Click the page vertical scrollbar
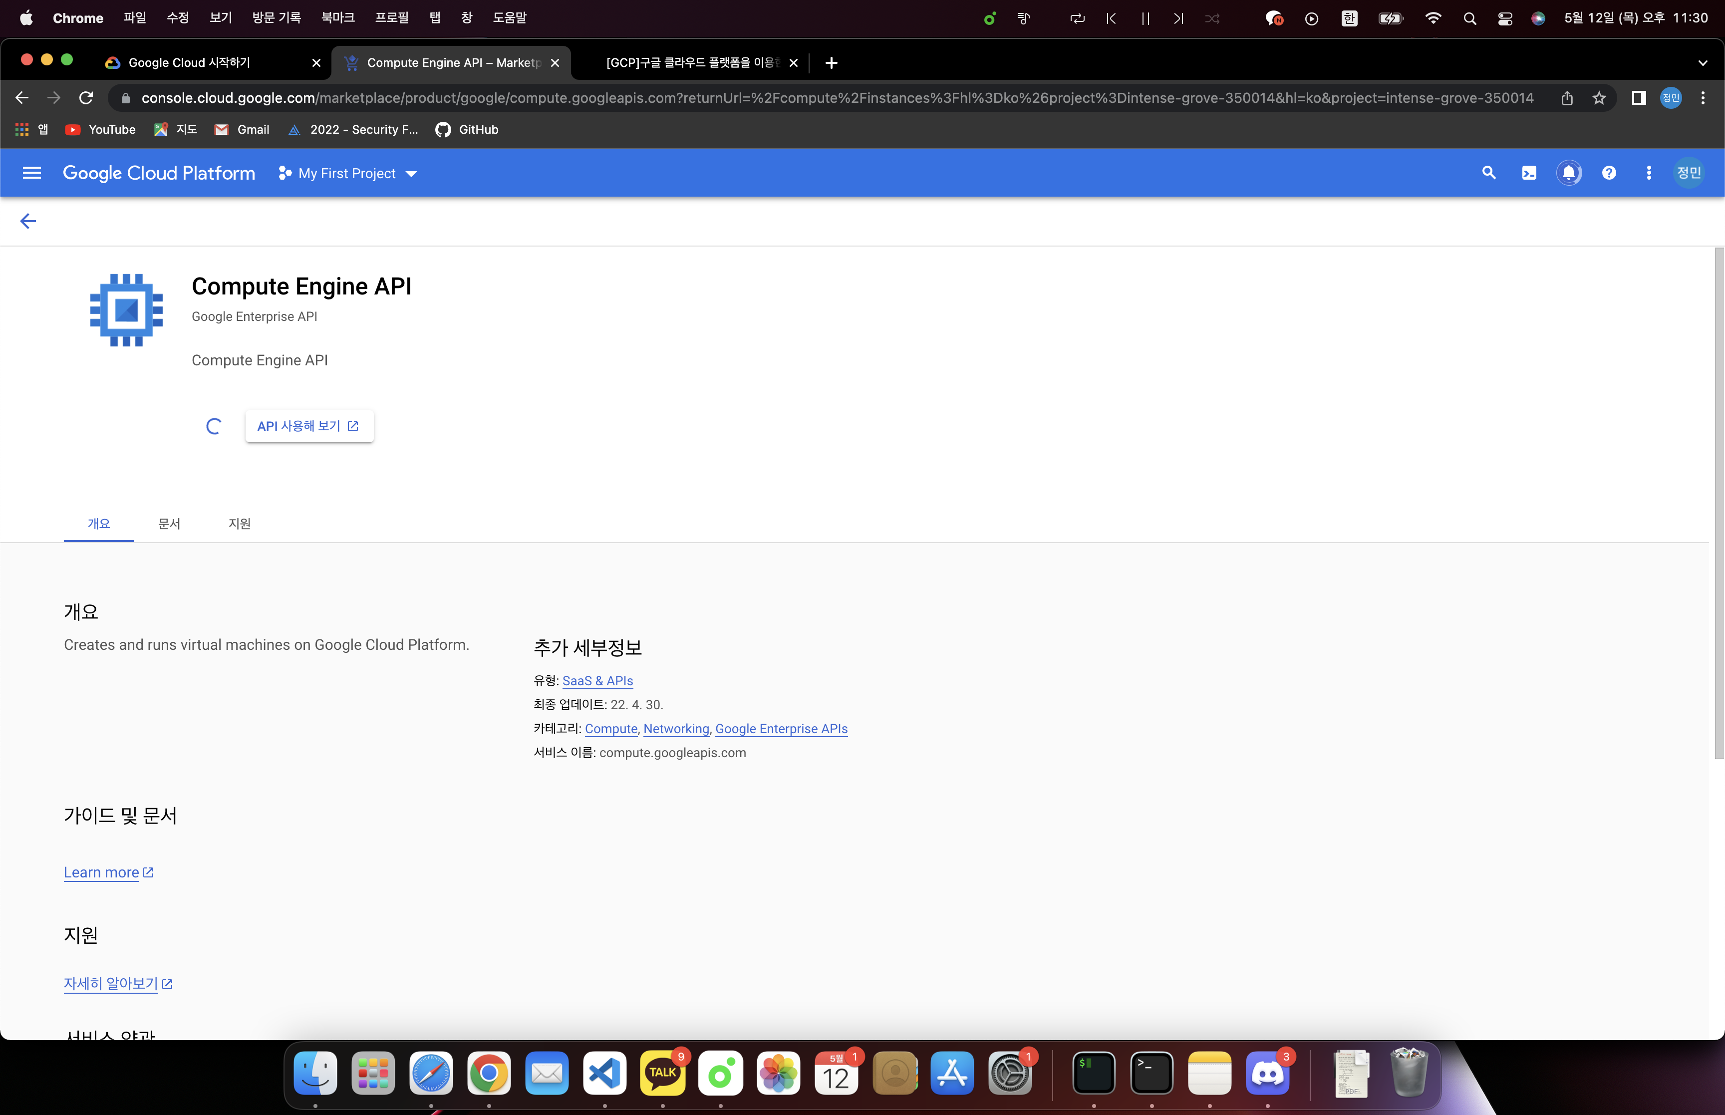The image size is (1725, 1115). [1719, 503]
